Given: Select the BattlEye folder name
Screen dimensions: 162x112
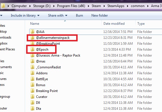Looking at the screenshot, I should point(42,79).
